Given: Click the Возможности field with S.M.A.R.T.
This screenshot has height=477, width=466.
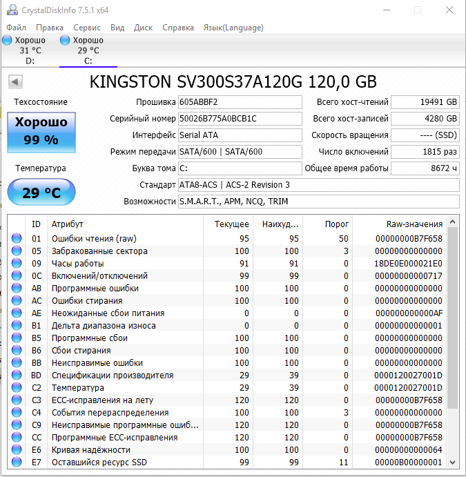Looking at the screenshot, I should tap(319, 202).
